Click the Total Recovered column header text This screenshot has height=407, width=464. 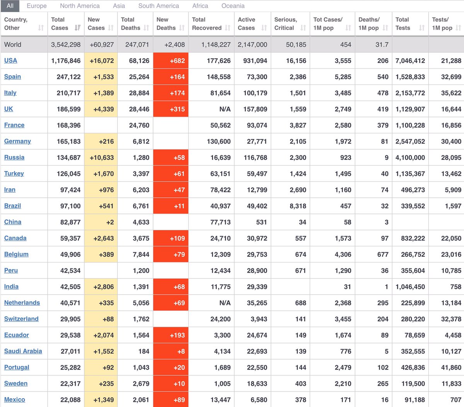pyautogui.click(x=207, y=24)
